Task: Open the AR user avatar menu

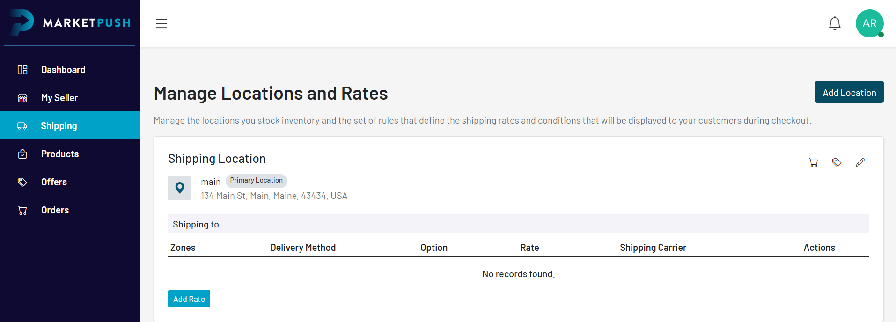Action: point(869,23)
